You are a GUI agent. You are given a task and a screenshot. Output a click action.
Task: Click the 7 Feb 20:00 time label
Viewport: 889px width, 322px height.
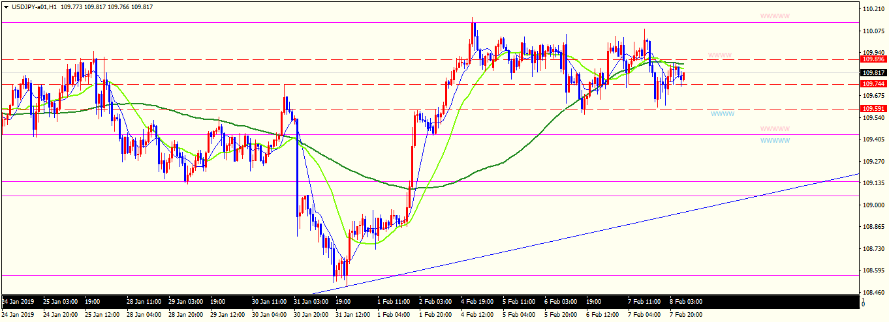coord(686,314)
